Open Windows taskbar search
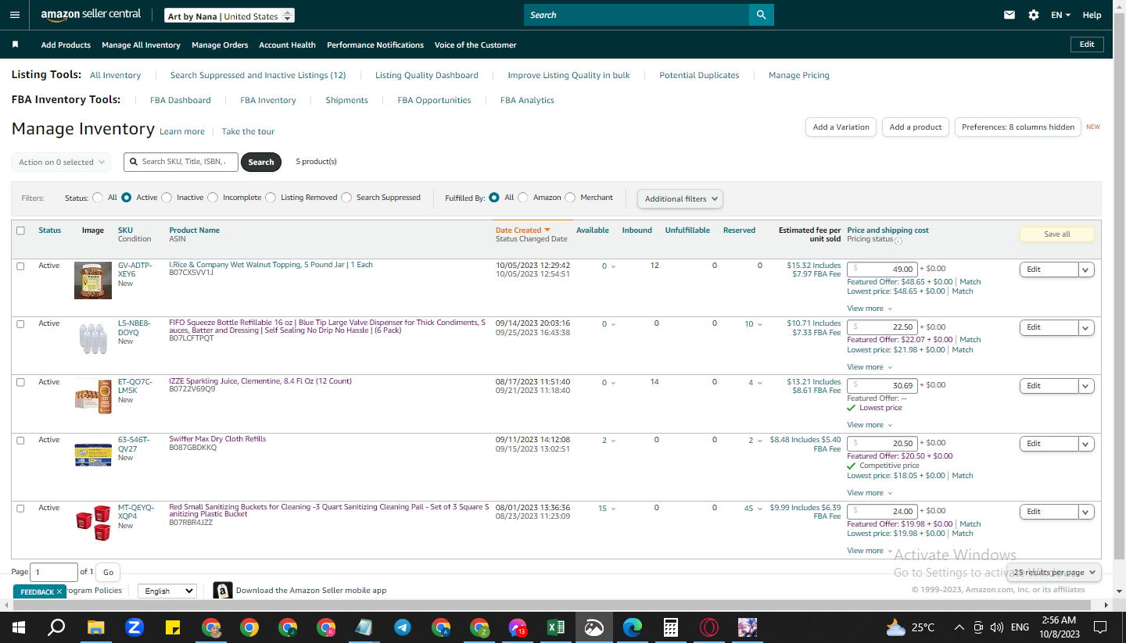 (56, 627)
